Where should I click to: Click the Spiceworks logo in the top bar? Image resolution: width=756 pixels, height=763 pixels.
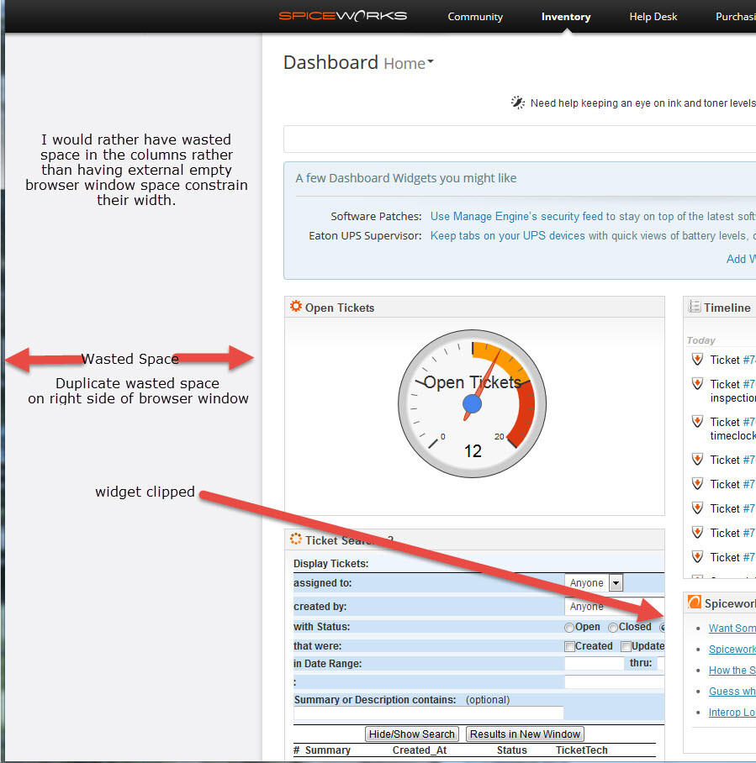click(x=343, y=15)
